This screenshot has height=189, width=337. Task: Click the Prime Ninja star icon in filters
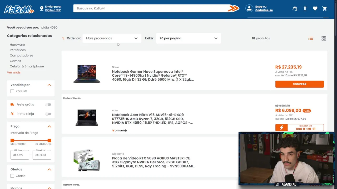(x=12, y=114)
